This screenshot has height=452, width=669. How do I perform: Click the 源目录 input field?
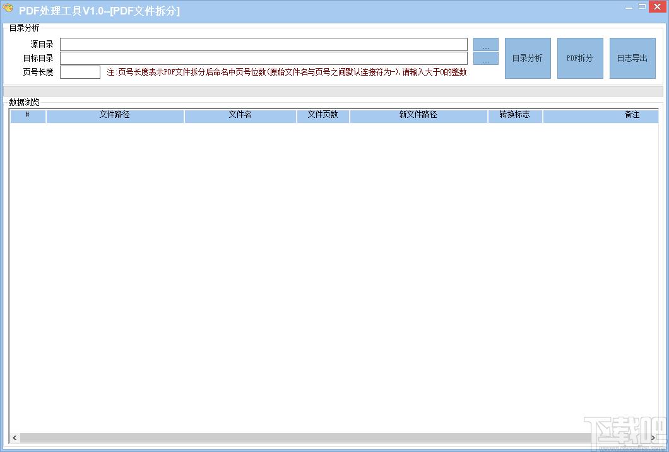point(264,44)
